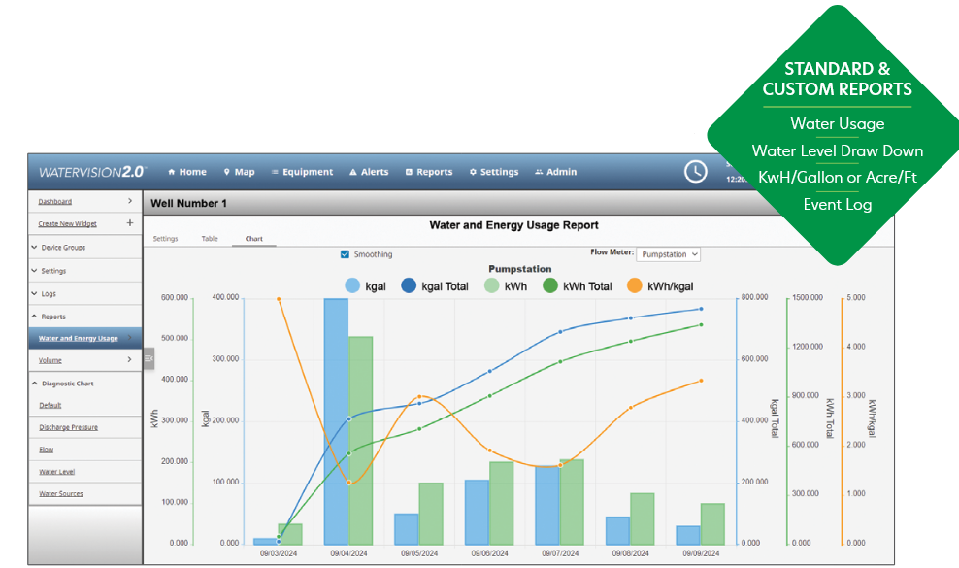
Task: Uncheck the Smoothing checkbox
Action: 345,254
